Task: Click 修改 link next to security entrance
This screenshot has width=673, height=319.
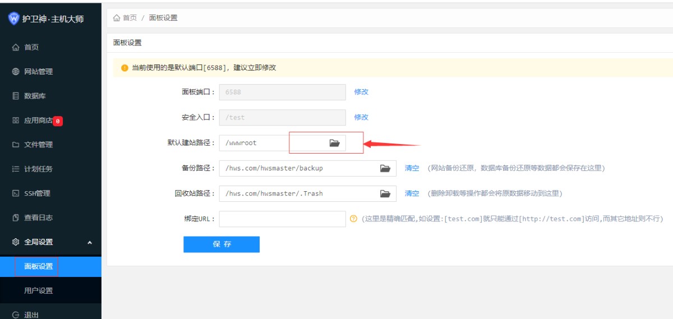Action: [361, 117]
